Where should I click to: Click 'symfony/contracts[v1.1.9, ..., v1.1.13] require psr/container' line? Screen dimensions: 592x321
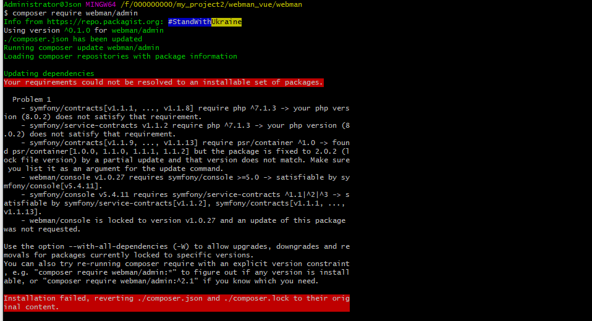tap(185, 143)
